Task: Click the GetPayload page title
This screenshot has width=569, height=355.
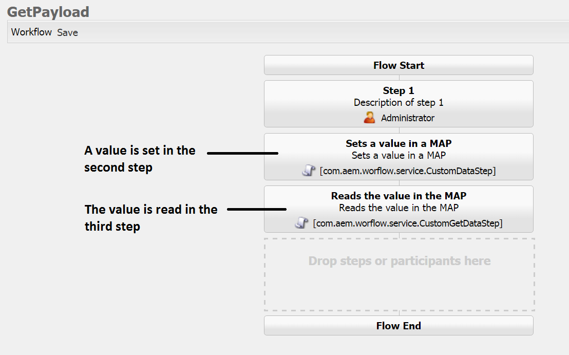Action: coord(48,11)
